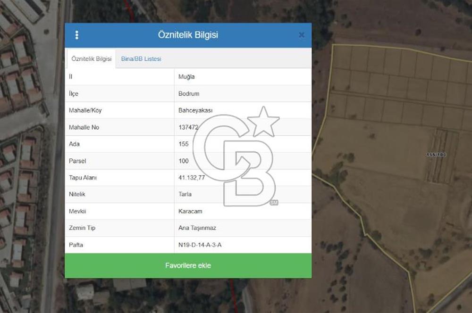The image size is (472, 313).
Task: Click the Favorilere ekle button
Action: pos(188,265)
